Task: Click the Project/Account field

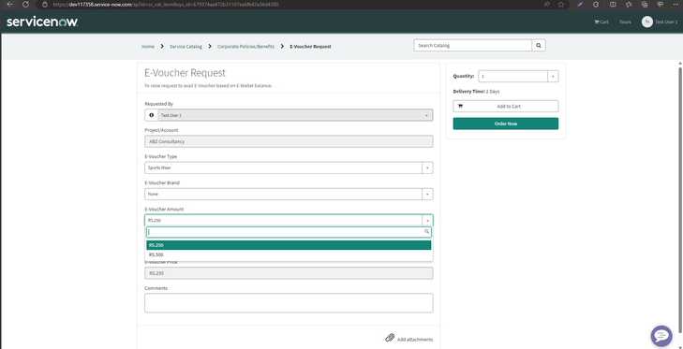Action: pyautogui.click(x=289, y=141)
